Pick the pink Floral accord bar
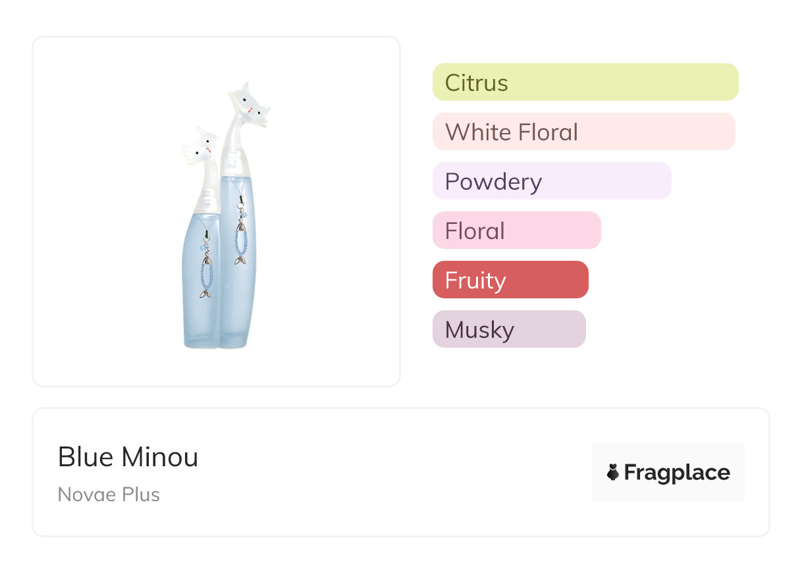 (x=516, y=230)
